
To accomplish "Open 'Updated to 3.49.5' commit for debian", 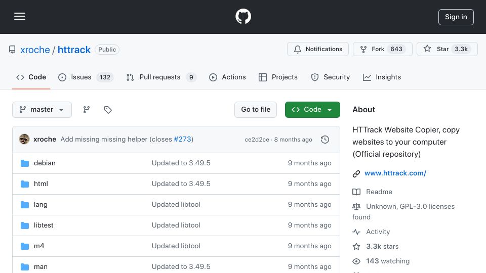I will point(181,163).
